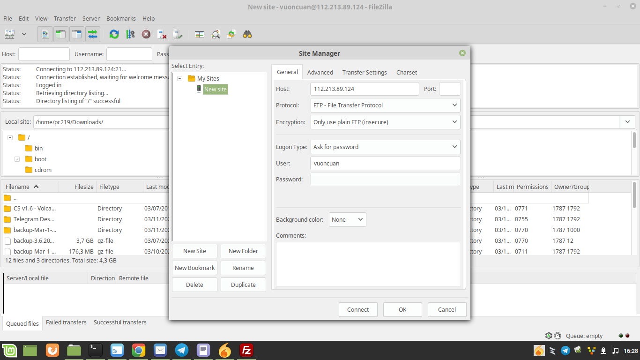640x360 pixels.
Task: Click the Connect button
Action: 358,309
